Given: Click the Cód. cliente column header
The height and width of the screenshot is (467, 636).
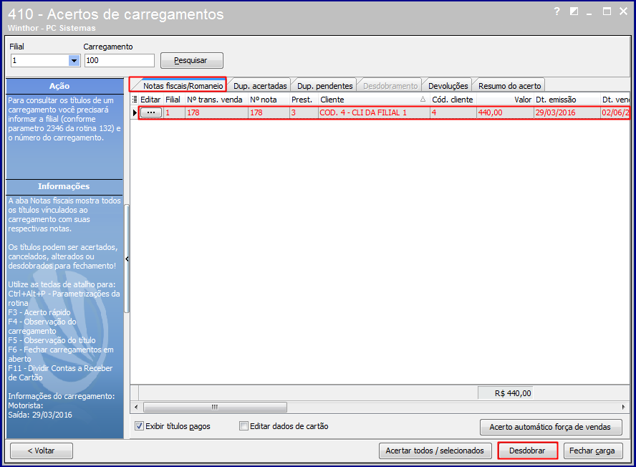Looking at the screenshot, I should click(x=453, y=100).
